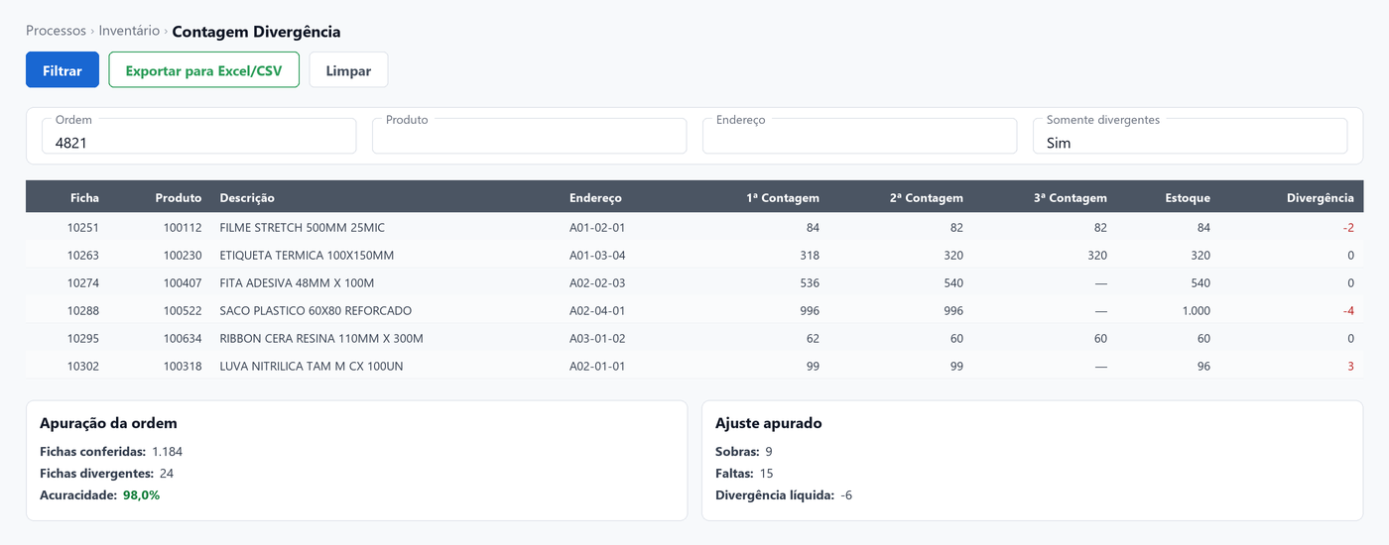The width and height of the screenshot is (1389, 545).
Task: Click address A03-01-02
Action: pyautogui.click(x=597, y=338)
